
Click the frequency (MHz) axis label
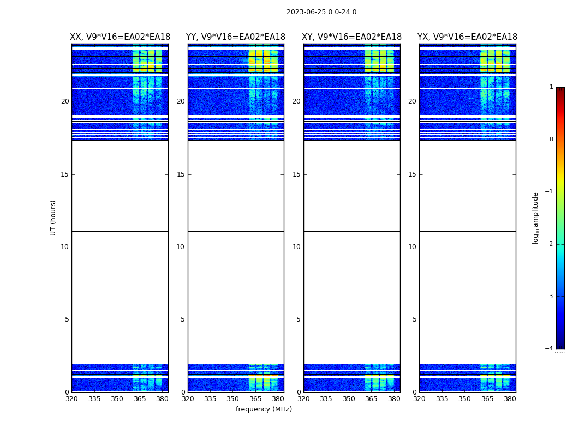(264, 409)
